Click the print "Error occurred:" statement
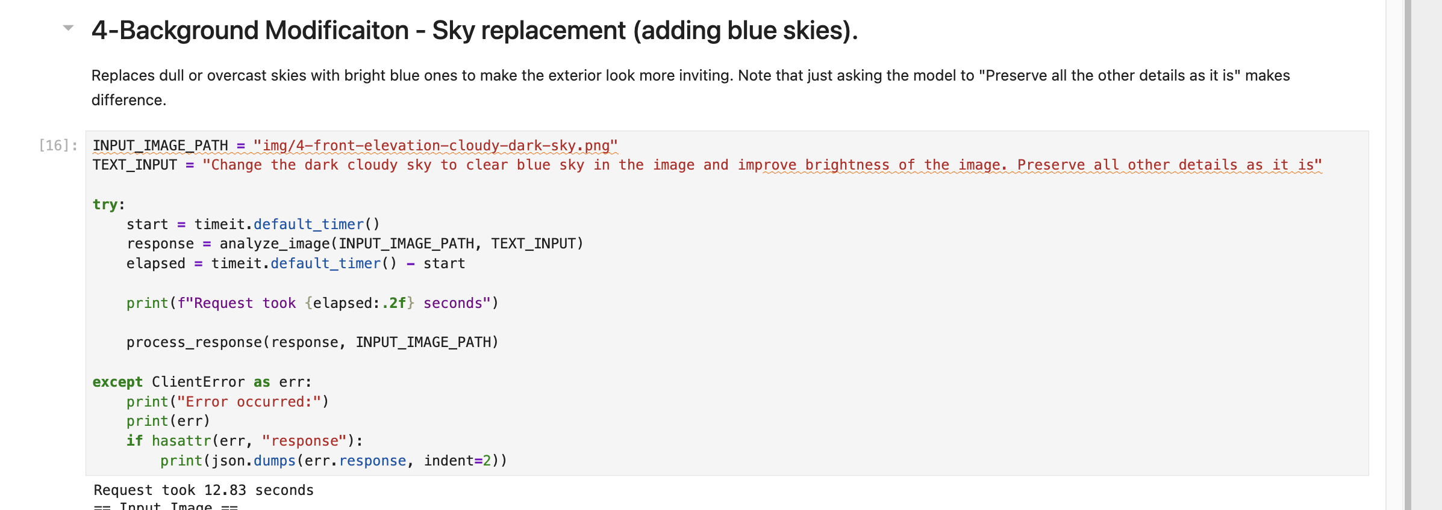Image resolution: width=1442 pixels, height=510 pixels. [x=228, y=402]
